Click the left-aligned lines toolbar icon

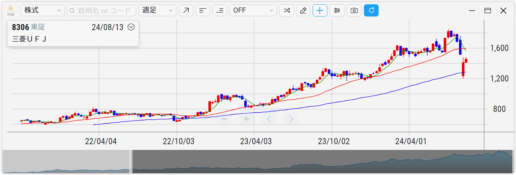(203, 10)
